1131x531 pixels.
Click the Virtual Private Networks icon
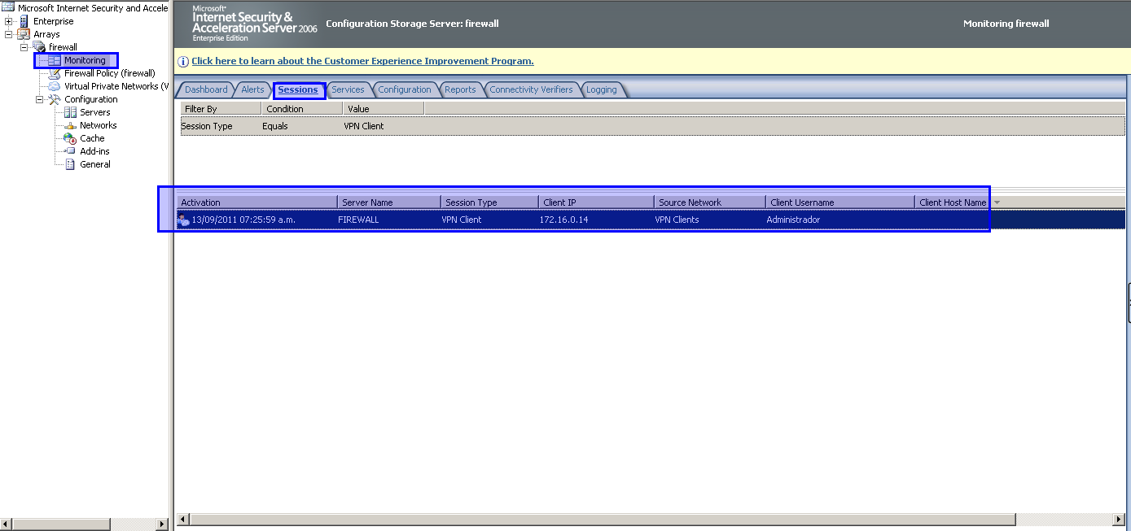pos(55,86)
